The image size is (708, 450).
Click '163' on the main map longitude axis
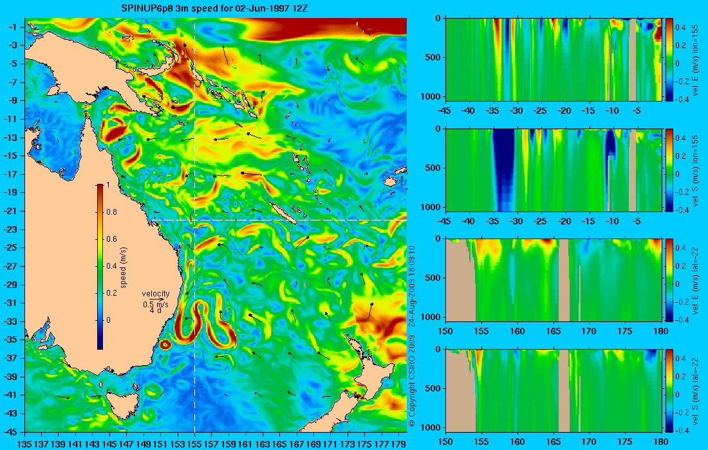[263, 444]
